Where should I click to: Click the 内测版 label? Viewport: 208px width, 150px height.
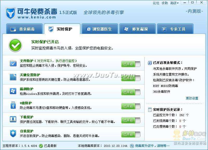coord(194,11)
